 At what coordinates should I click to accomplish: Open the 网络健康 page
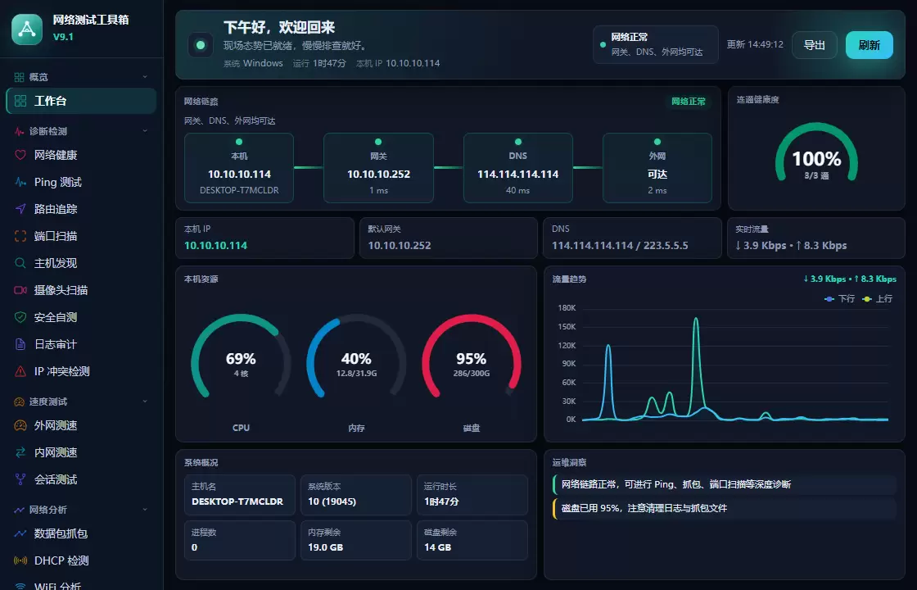(81, 155)
